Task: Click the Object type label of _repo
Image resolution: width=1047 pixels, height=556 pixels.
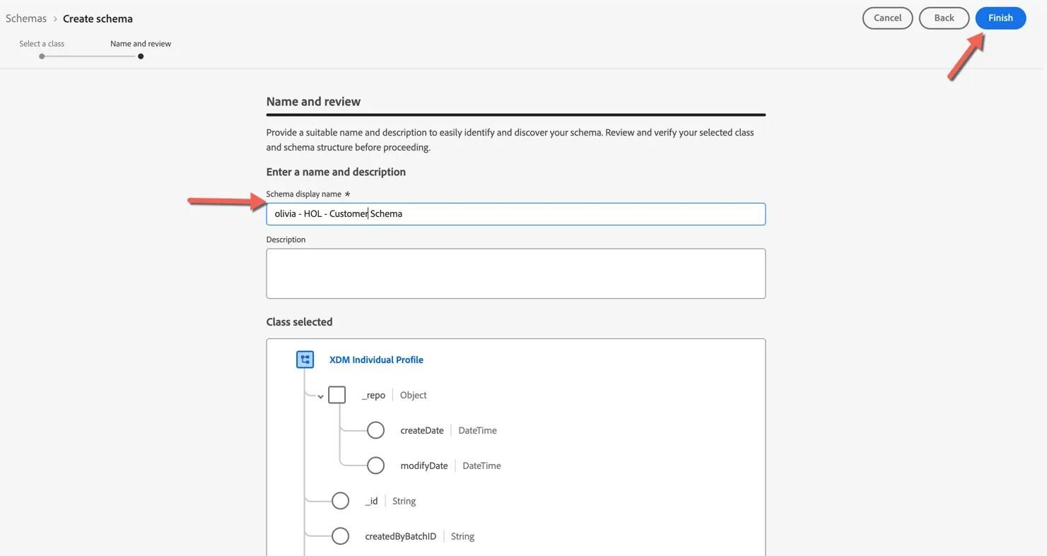Action: (414, 395)
